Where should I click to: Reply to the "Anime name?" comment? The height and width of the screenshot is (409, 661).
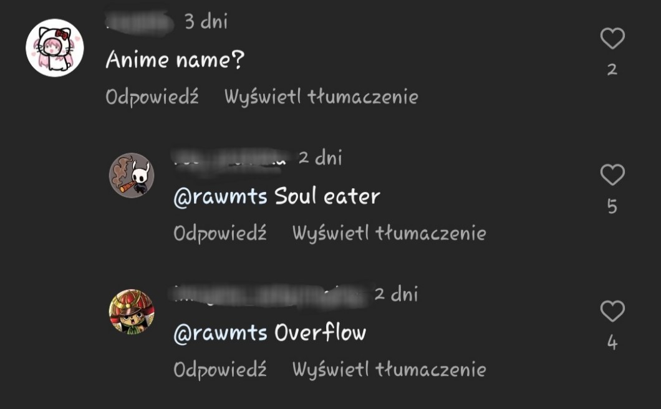[x=152, y=97]
